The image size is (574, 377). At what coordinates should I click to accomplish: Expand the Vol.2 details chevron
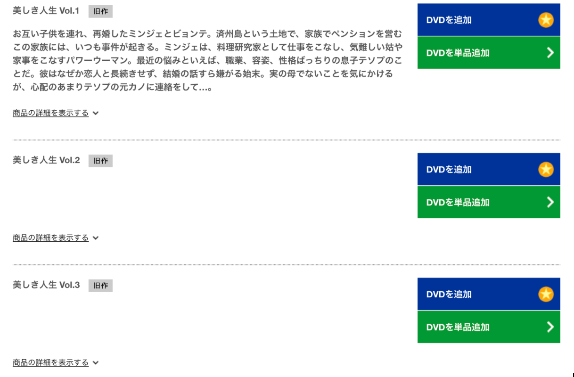click(96, 238)
